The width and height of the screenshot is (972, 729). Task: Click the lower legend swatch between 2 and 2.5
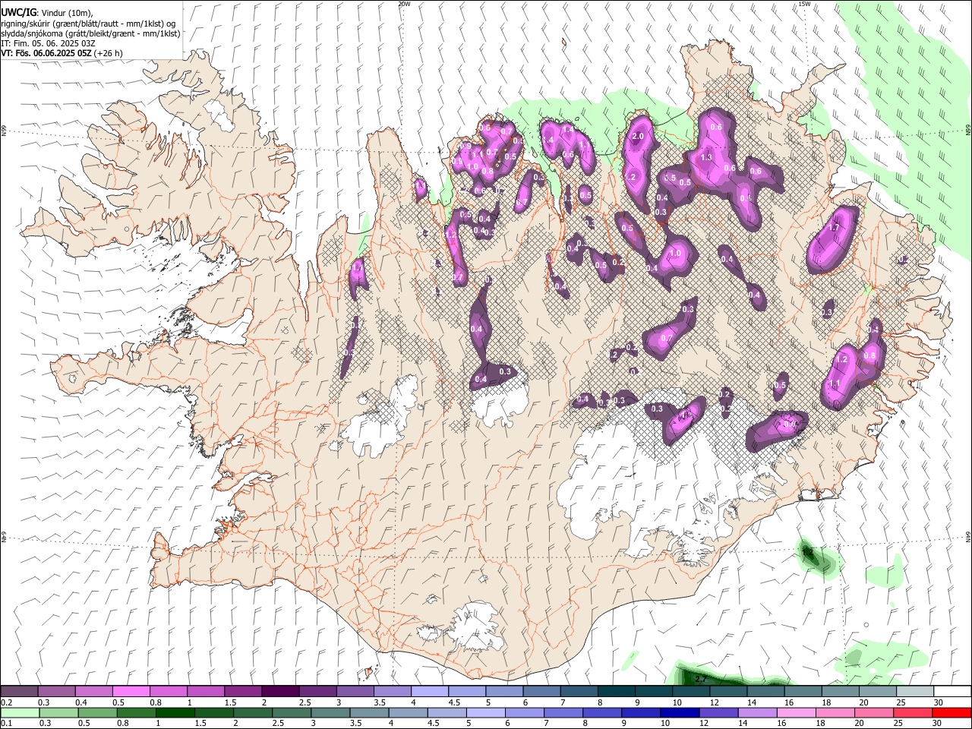pyautogui.click(x=253, y=712)
